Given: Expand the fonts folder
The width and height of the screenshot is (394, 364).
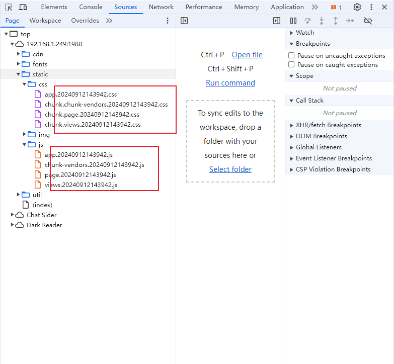Looking at the screenshot, I should point(18,64).
